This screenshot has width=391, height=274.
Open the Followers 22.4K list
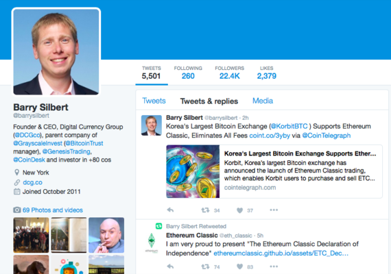[x=229, y=73]
